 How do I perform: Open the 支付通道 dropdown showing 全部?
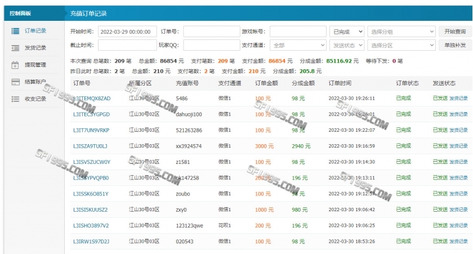coord(298,45)
